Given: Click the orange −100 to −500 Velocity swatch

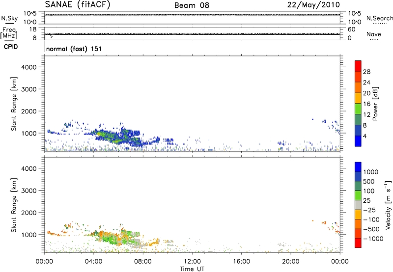Looking at the screenshot, I should tap(358, 224).
